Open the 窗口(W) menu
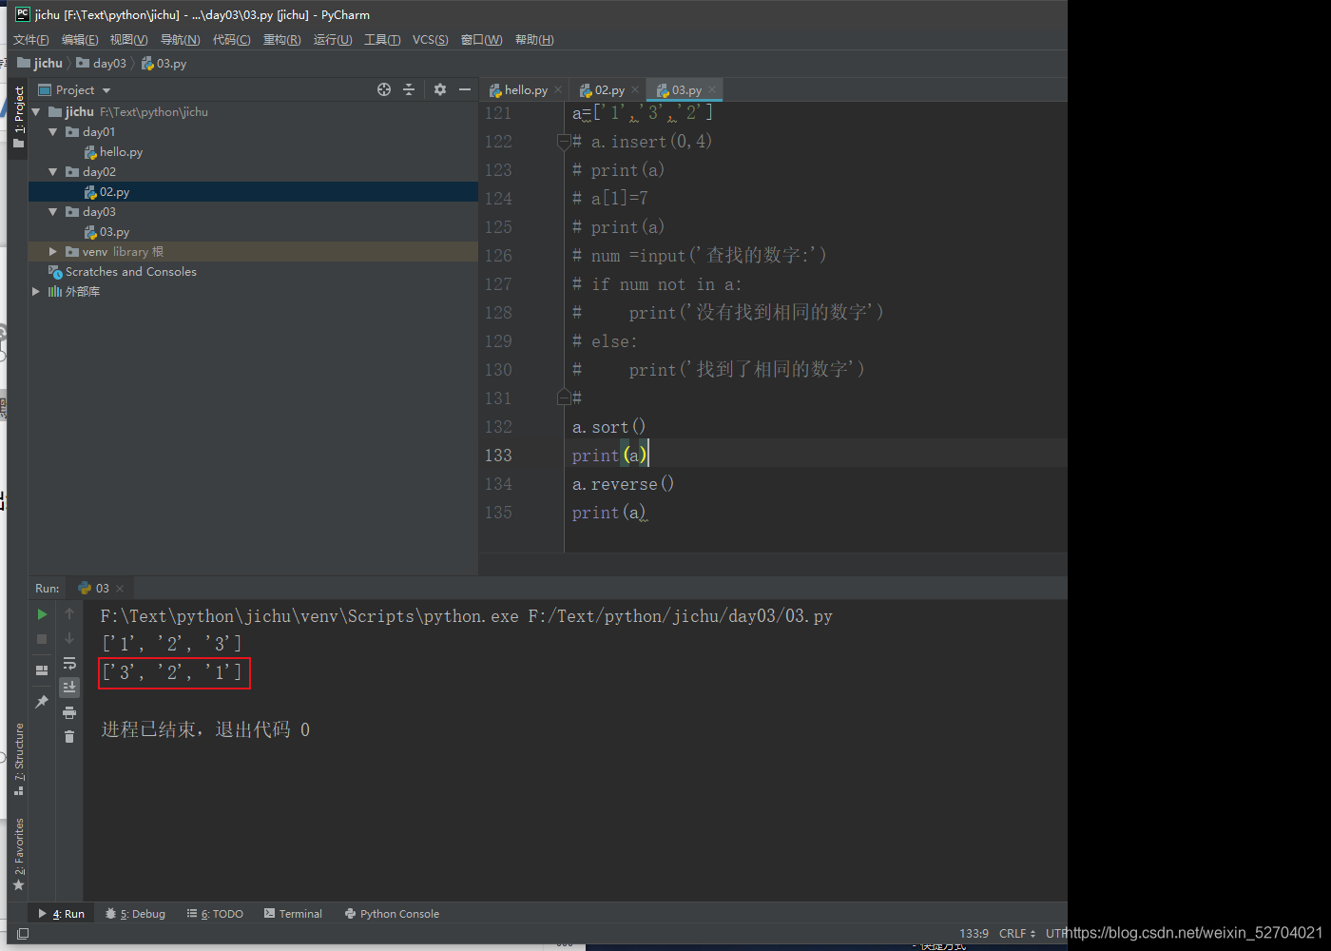1331x951 pixels. click(482, 40)
